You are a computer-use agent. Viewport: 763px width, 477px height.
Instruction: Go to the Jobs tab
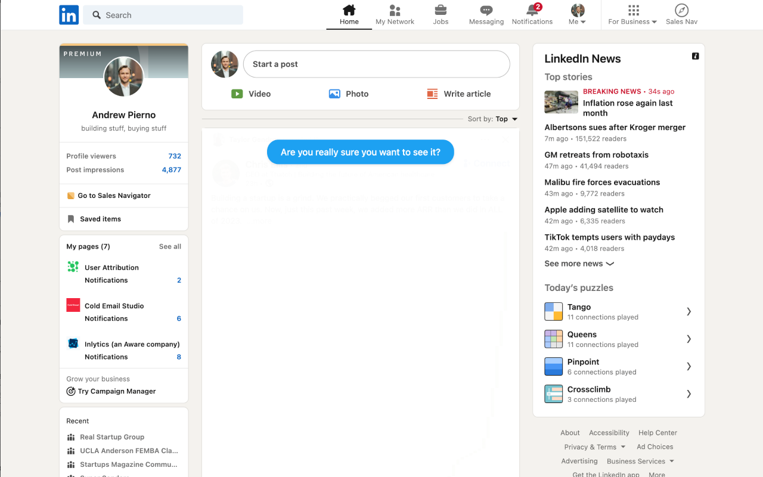click(441, 15)
